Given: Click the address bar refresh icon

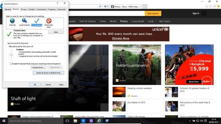Looking at the screenshot, I should click(x=108, y=7).
